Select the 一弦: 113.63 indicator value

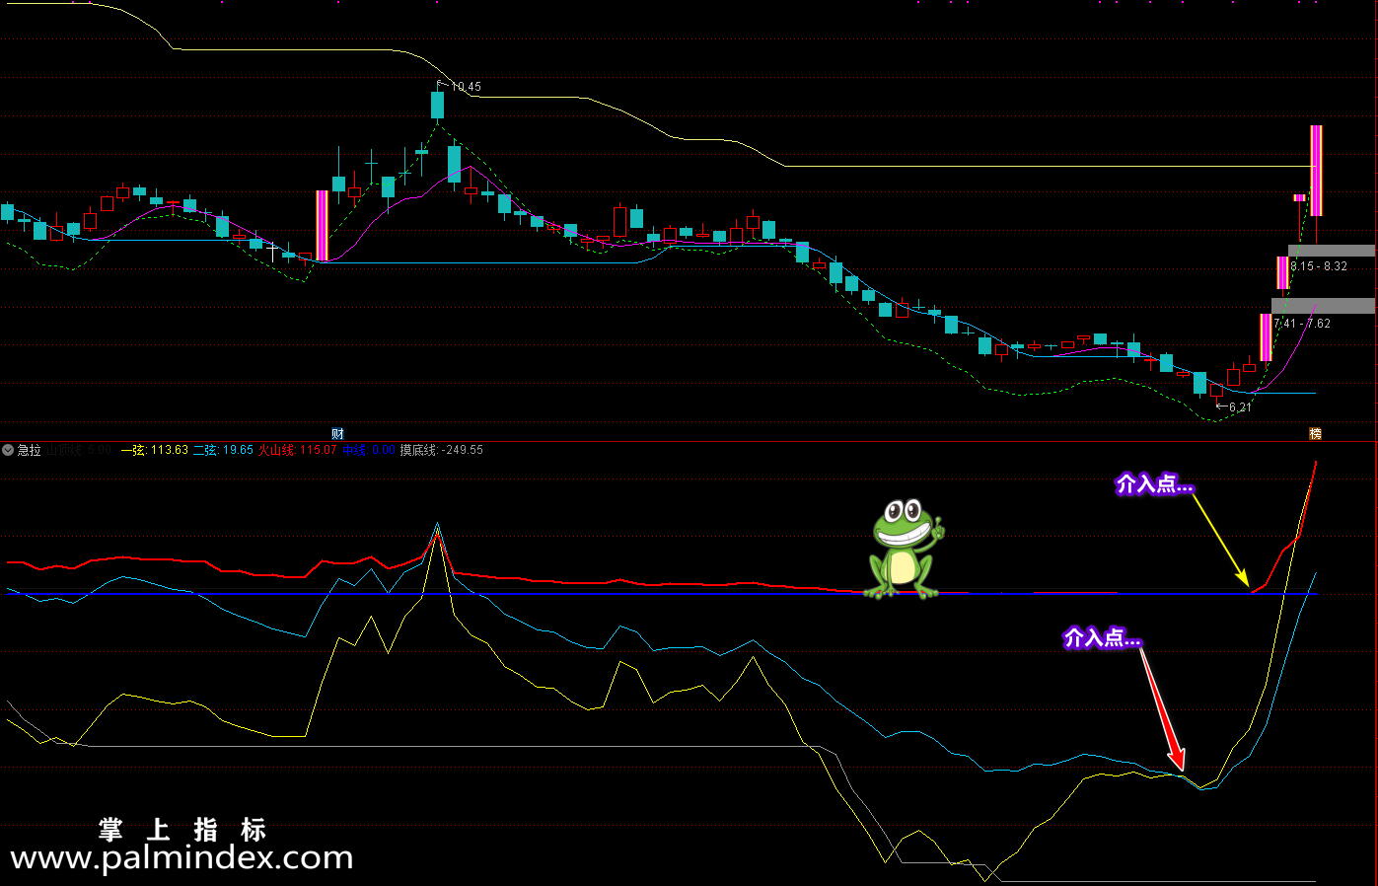154,450
